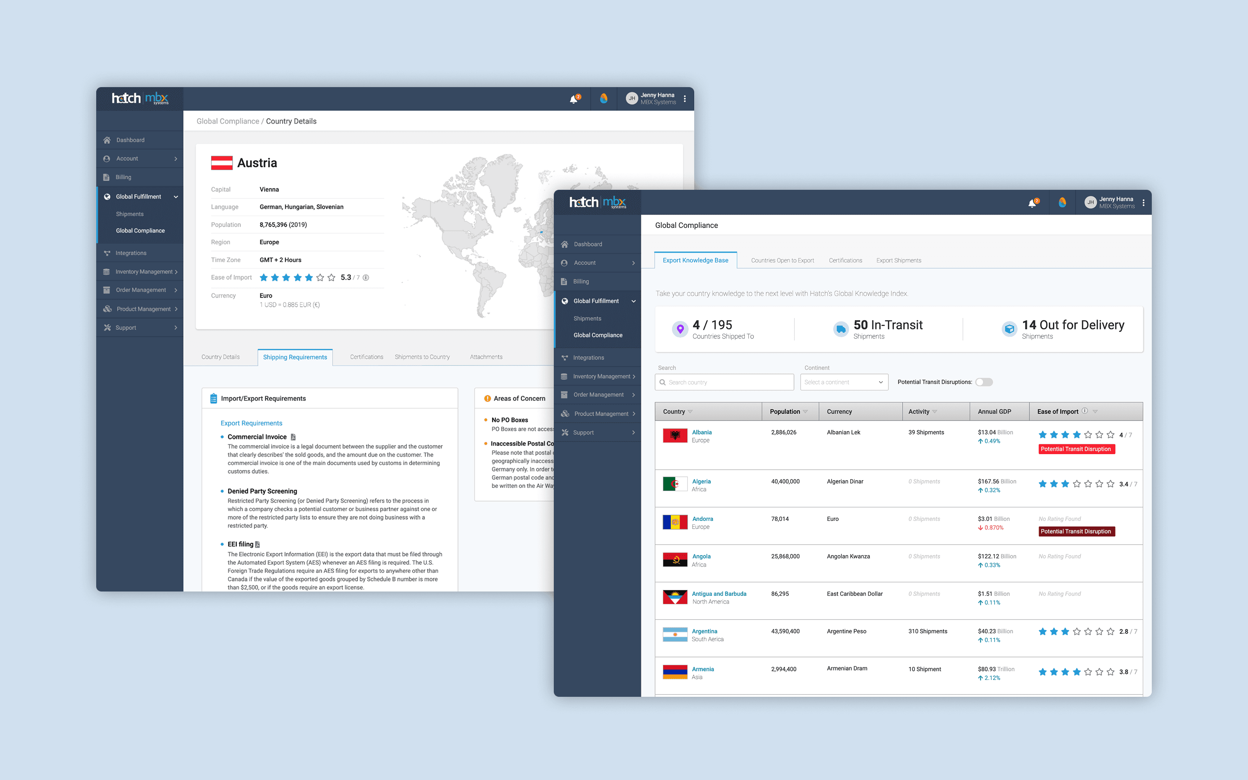The width and height of the screenshot is (1248, 780).
Task: Open the Shipping Requirements tab
Action: pyautogui.click(x=295, y=357)
